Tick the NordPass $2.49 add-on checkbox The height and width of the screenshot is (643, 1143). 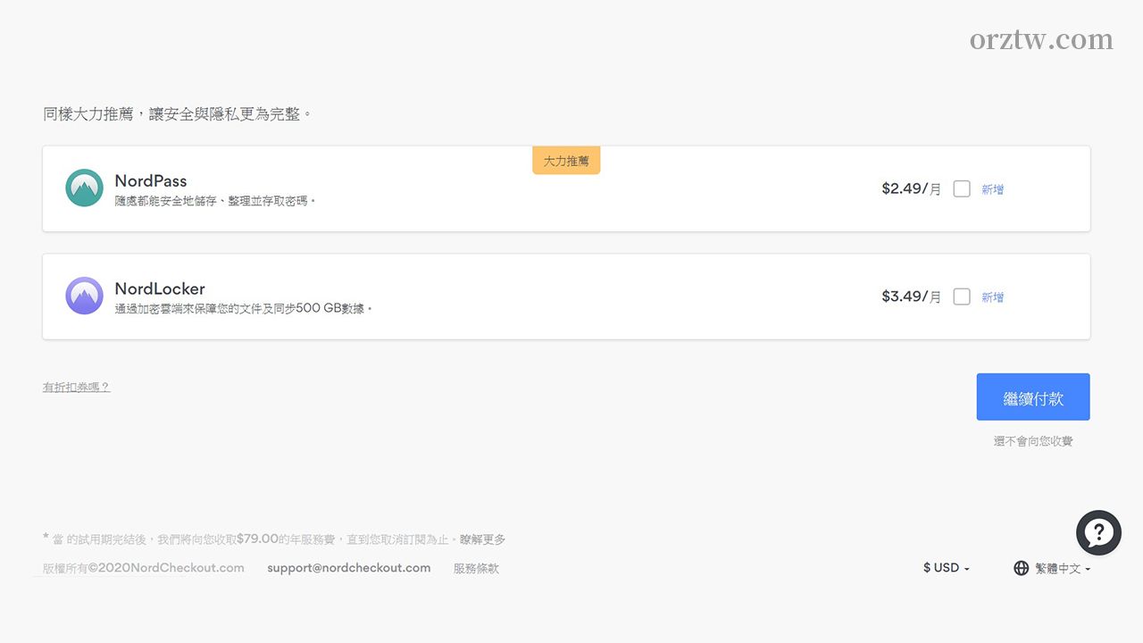click(962, 188)
